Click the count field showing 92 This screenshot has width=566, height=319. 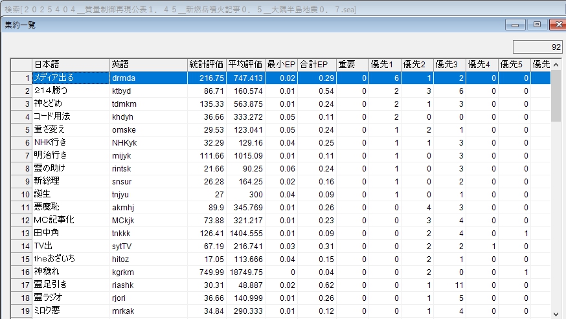[x=538, y=47]
